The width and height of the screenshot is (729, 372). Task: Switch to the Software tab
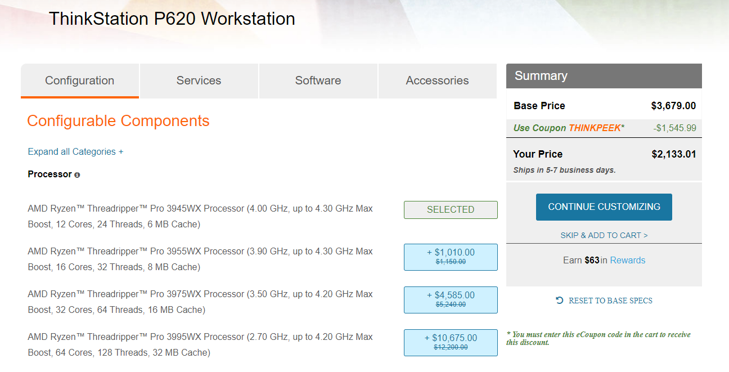click(x=318, y=80)
